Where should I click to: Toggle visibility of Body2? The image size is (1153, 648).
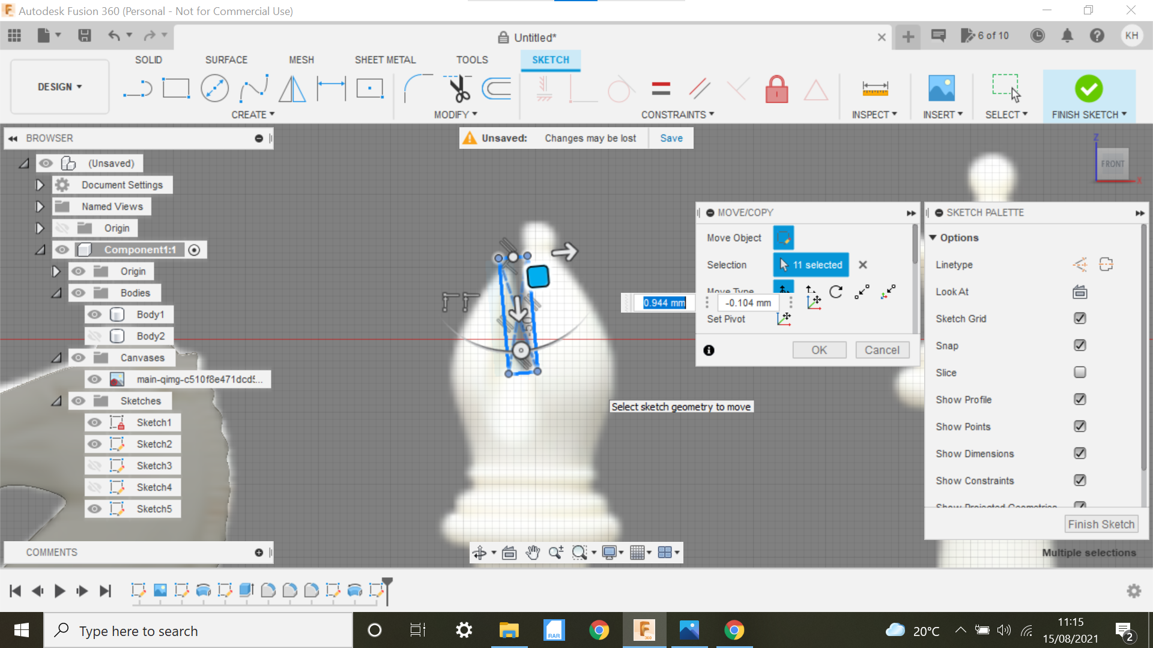tap(95, 336)
